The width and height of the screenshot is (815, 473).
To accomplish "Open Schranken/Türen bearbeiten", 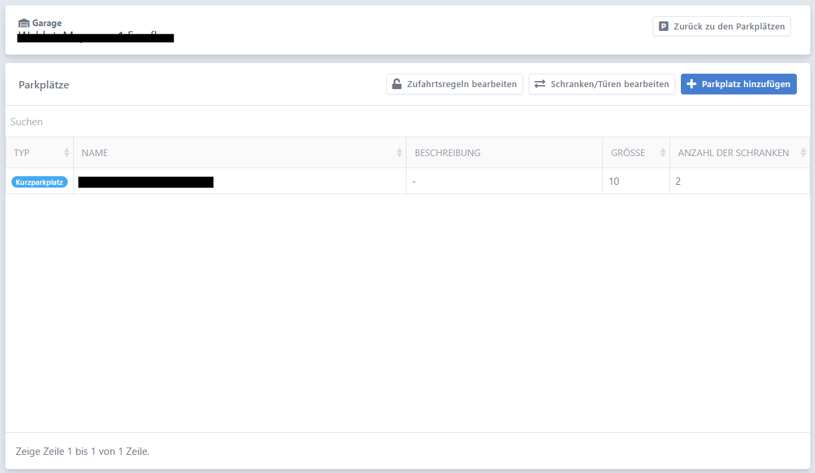I will point(602,84).
